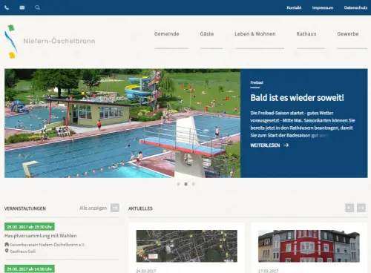
Task: Open the Kontakt link
Action: pos(294,7)
